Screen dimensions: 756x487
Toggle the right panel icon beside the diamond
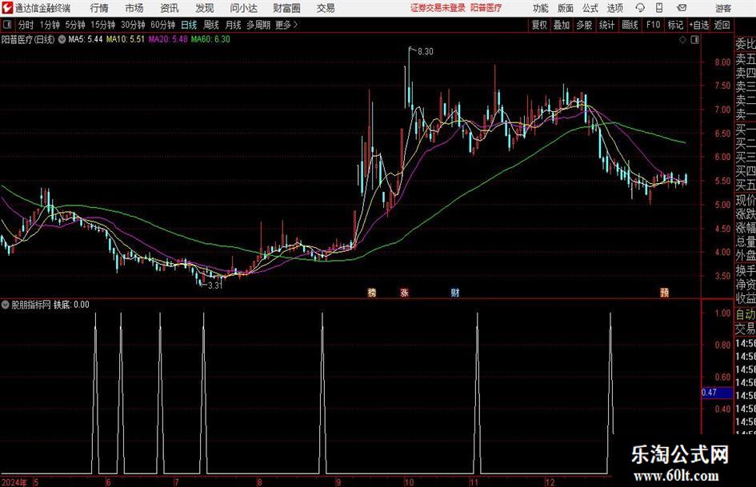[x=694, y=40]
